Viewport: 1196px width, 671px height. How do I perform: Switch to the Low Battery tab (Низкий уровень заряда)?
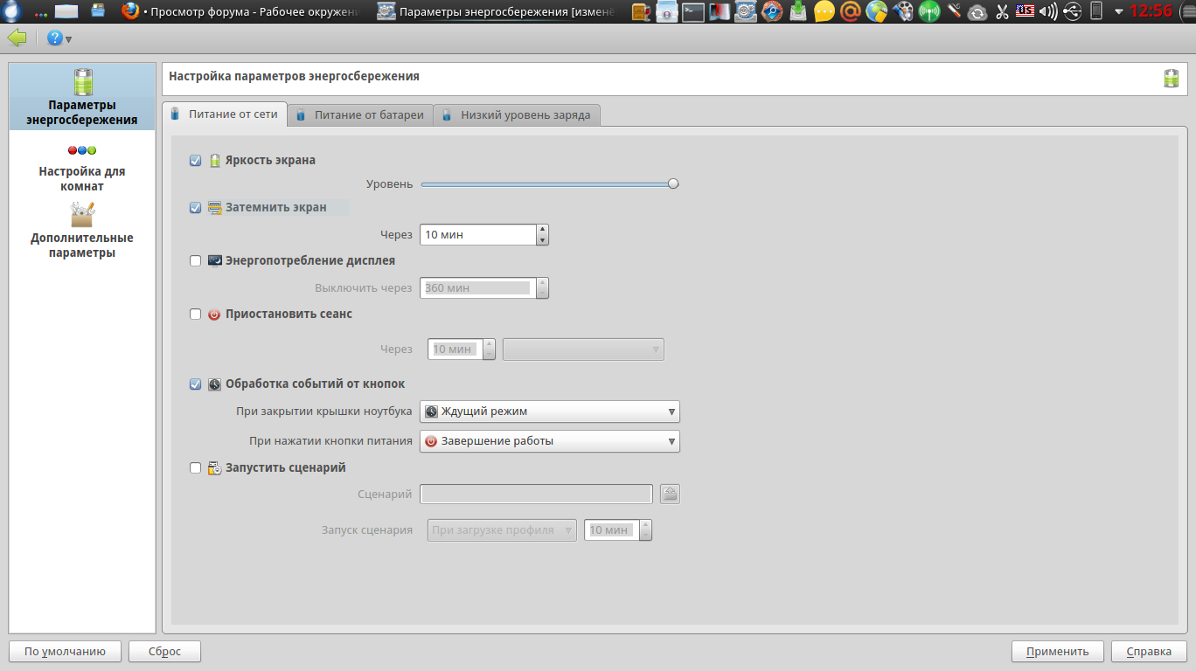517,115
